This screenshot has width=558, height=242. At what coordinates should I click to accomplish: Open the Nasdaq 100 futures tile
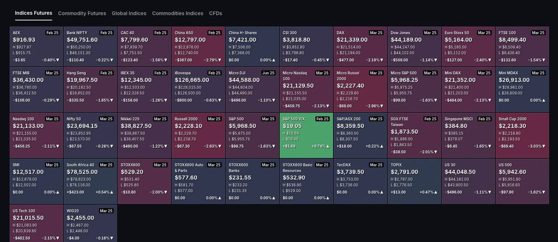coord(36,136)
